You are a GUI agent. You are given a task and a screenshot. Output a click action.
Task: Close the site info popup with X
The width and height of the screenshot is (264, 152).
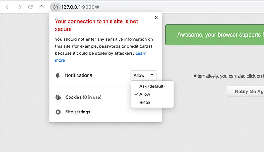(156, 18)
